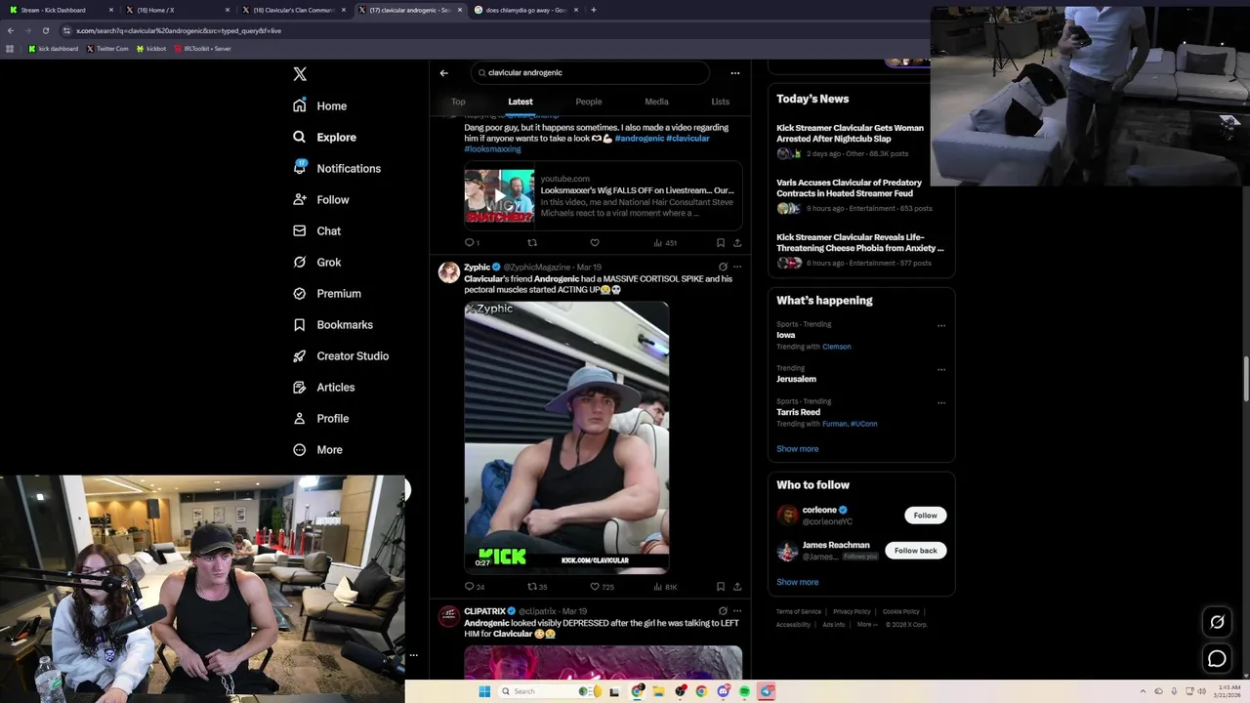The image size is (1250, 703).
Task: Share the Zyphic post
Action: pyautogui.click(x=737, y=587)
